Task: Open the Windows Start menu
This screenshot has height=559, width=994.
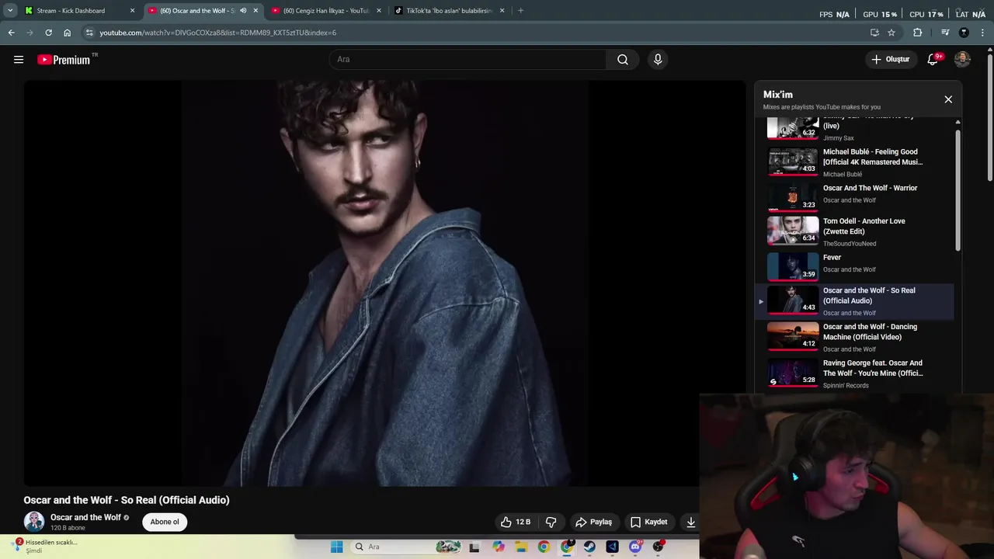Action: [336, 547]
